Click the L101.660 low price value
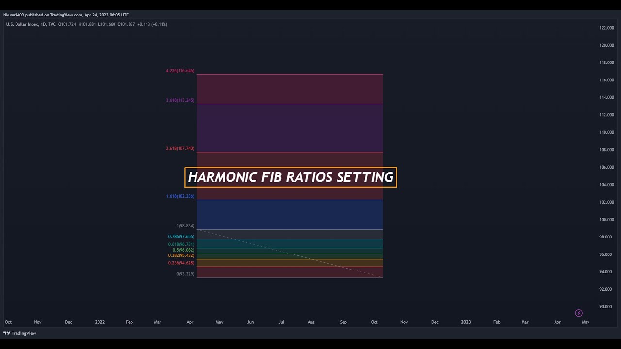This screenshot has width=621, height=349. (107, 24)
